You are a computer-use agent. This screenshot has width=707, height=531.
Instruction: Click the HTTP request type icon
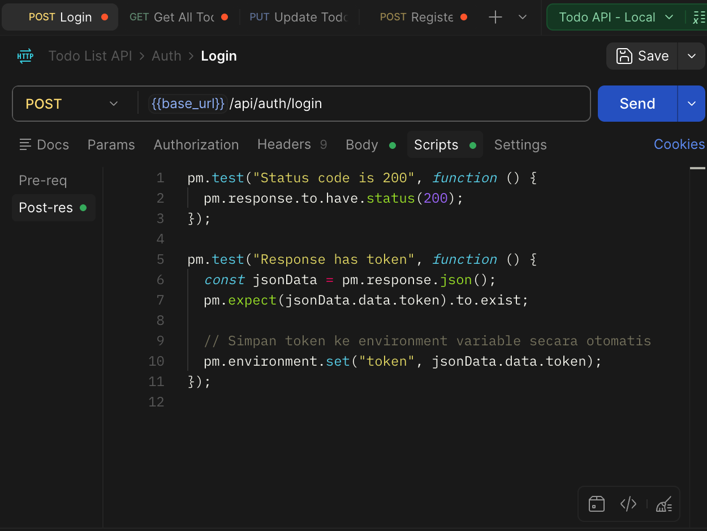(x=25, y=56)
